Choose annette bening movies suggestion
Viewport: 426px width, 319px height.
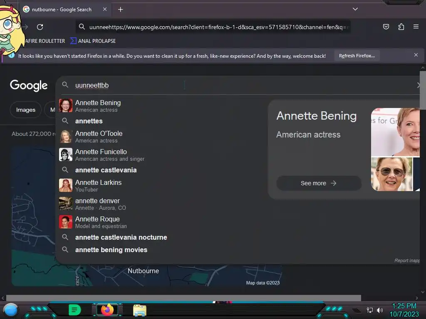[x=162, y=250]
